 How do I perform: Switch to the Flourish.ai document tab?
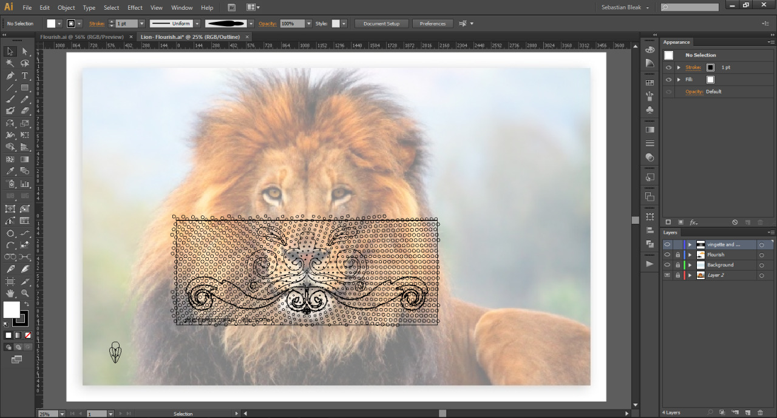pyautogui.click(x=81, y=37)
